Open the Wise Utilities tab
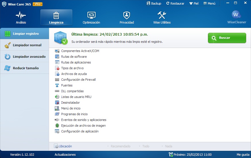Image resolution: width=251 pixels, height=158 pixels. tap(162, 18)
